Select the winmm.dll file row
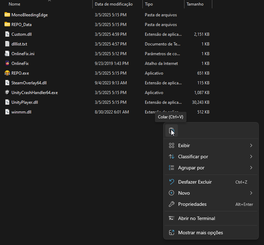The image size is (264, 245). click(x=22, y=112)
